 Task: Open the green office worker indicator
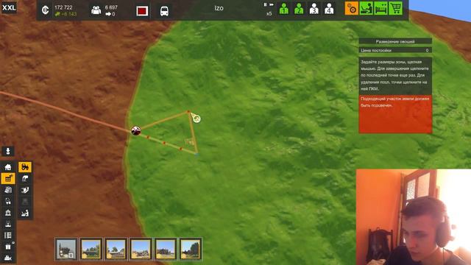366,8
